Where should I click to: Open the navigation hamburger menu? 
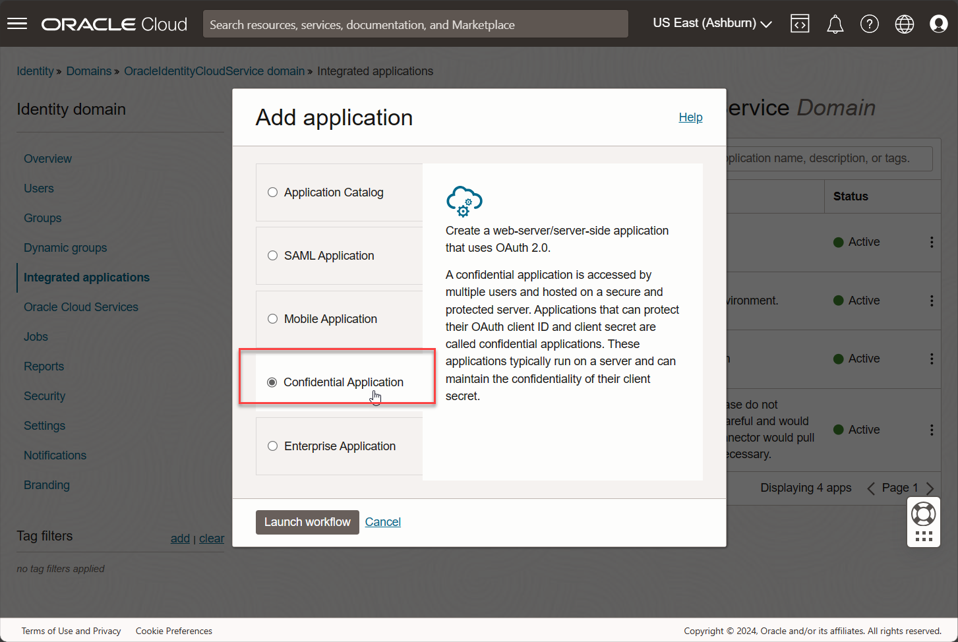click(x=16, y=23)
